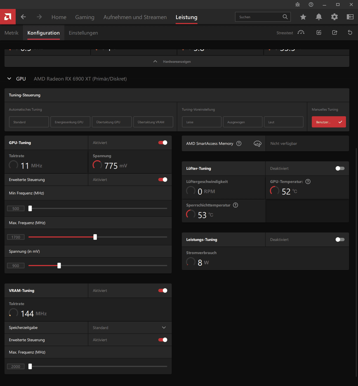Click the Spannung (in mV) slider handle
The height and width of the screenshot is (386, 358).
pos(59,266)
